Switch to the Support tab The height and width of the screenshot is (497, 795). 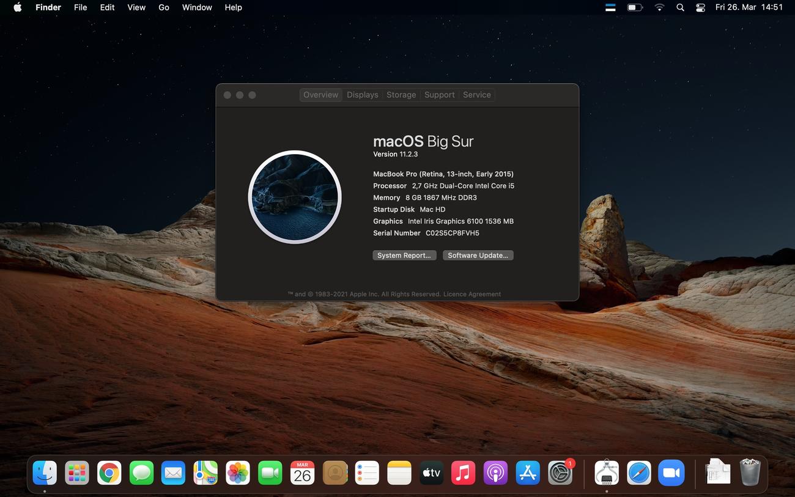tap(440, 95)
